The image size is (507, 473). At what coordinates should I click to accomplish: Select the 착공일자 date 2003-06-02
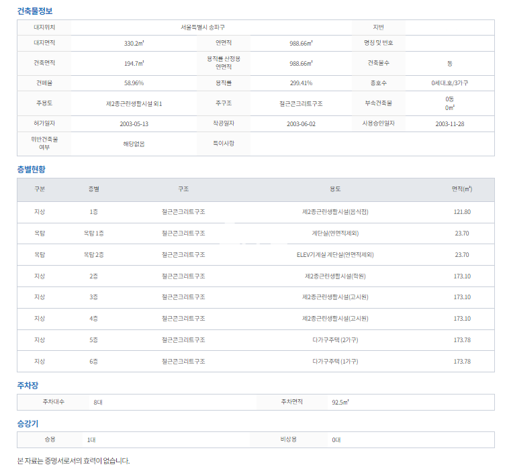point(301,124)
